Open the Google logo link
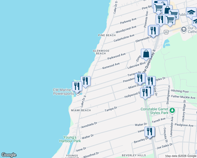Screen dimensions: 197x158 click(x=9, y=155)
